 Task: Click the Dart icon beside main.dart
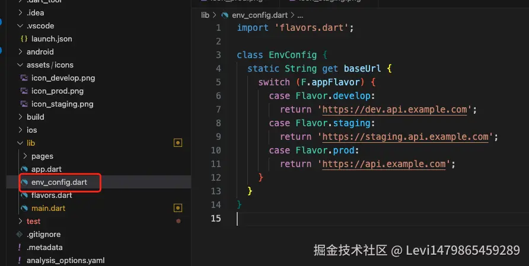tap(24, 209)
